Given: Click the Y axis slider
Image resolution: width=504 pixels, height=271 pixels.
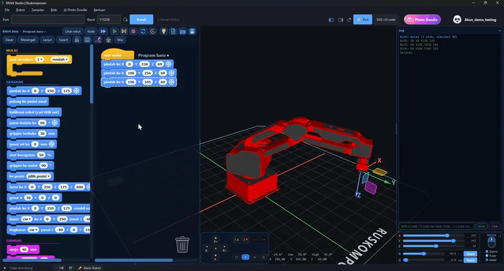Looking at the screenshot, I should coord(433,241).
